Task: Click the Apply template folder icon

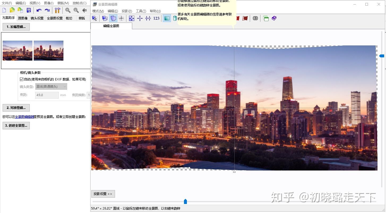Action: click(x=20, y=10)
